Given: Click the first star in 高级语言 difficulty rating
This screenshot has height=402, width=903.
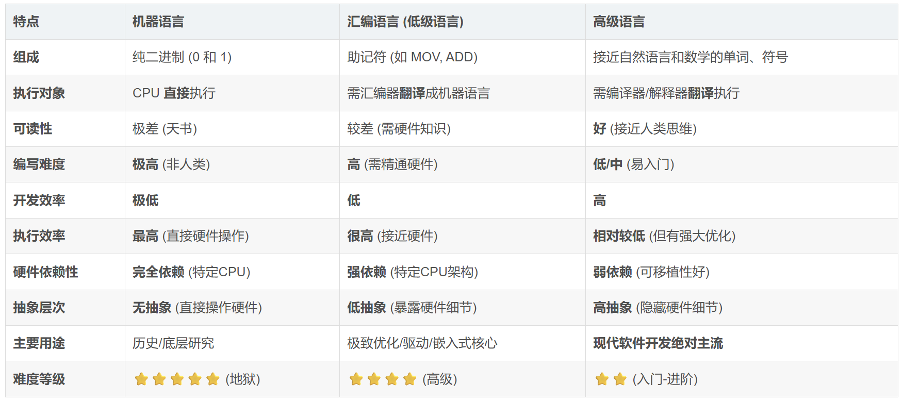Looking at the screenshot, I should [602, 380].
